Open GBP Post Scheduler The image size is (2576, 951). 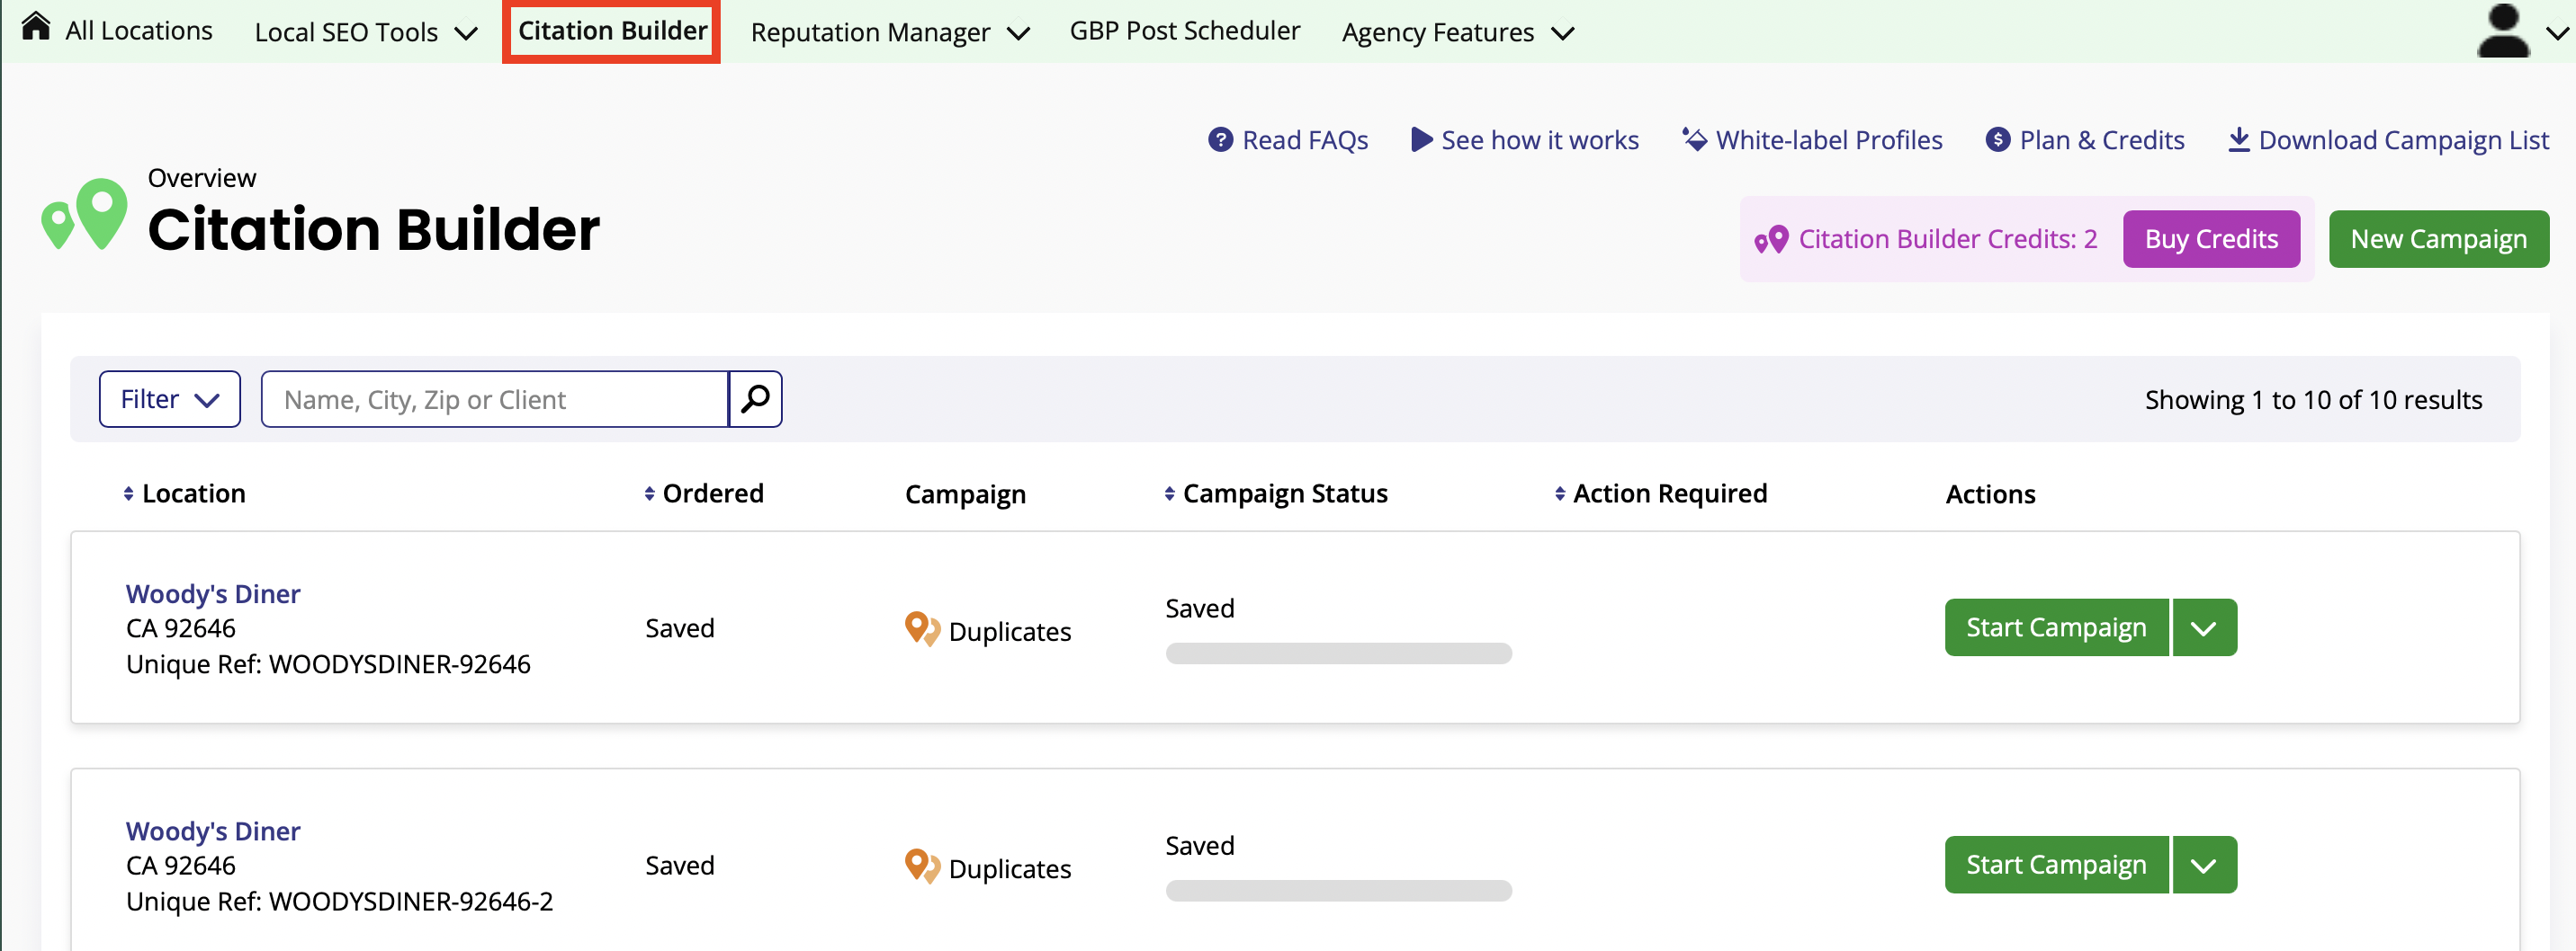click(x=1184, y=30)
